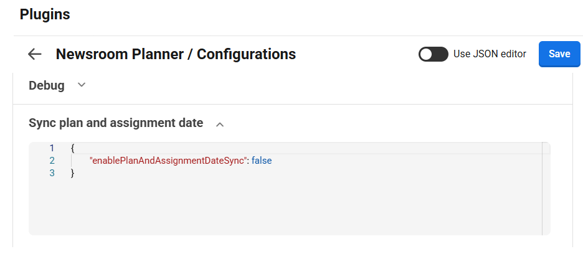Viewport: 583px width, 259px height.
Task: Click the Plugins page heading
Action: (x=45, y=14)
